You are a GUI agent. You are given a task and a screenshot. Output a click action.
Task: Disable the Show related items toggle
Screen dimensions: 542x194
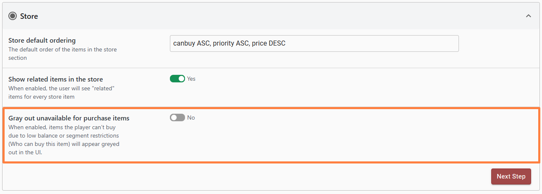[177, 79]
